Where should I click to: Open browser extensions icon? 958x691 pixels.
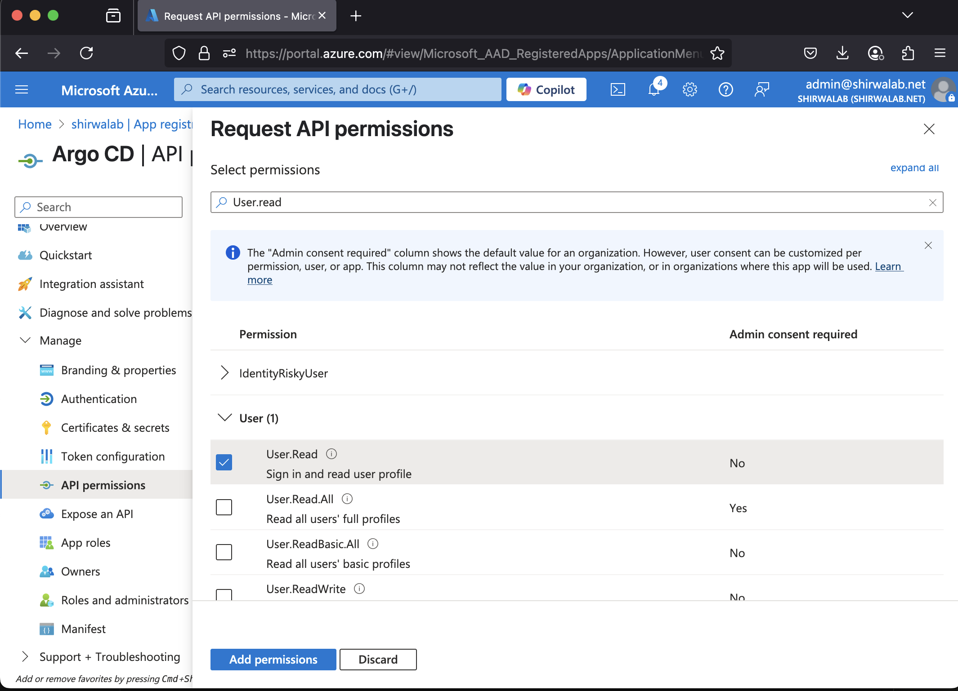[908, 53]
